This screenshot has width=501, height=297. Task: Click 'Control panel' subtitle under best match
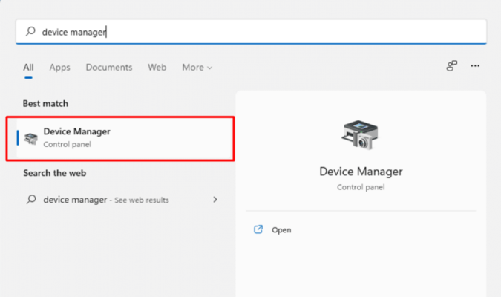point(68,144)
